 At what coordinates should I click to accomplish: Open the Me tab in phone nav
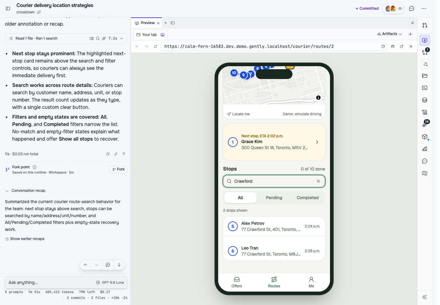point(311,282)
